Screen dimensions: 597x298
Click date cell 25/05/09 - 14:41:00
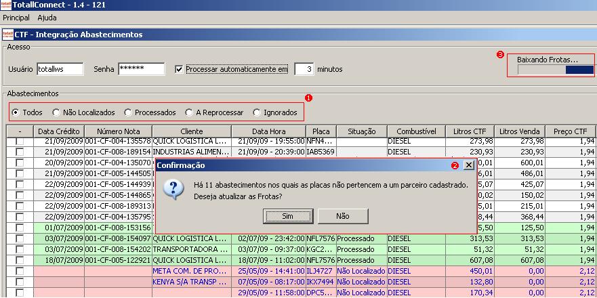pyautogui.click(x=269, y=271)
